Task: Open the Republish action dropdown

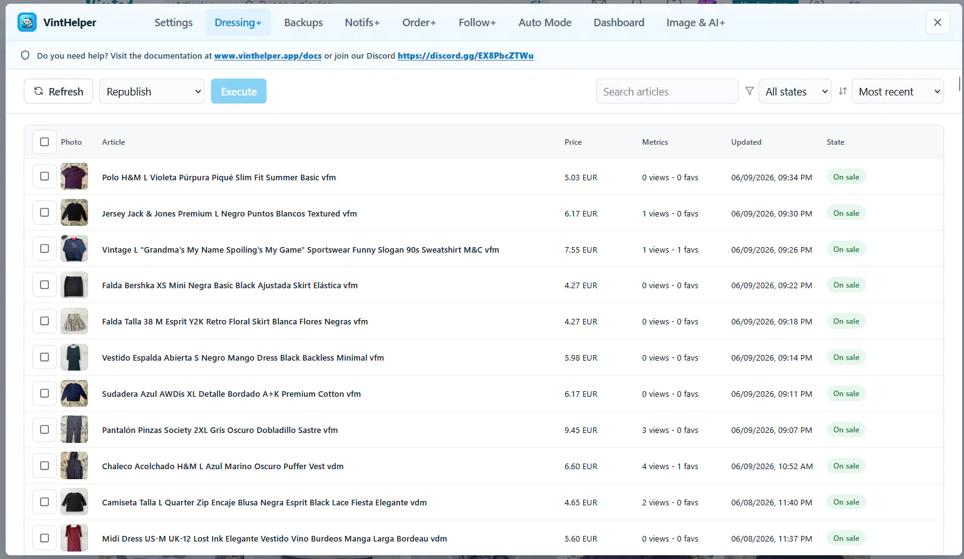Action: click(x=152, y=91)
